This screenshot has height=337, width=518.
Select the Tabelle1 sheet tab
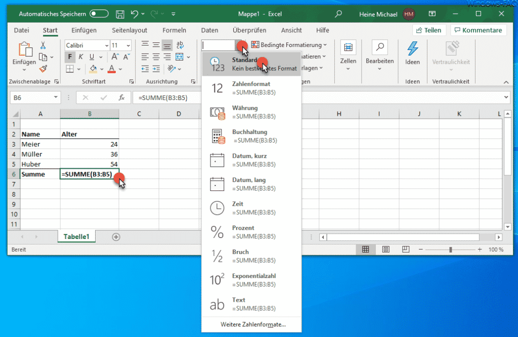tap(77, 236)
